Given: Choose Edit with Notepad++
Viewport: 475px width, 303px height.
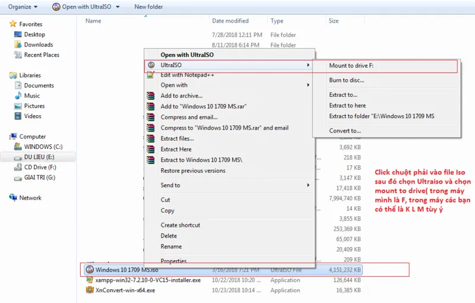Looking at the screenshot, I should tap(187, 75).
